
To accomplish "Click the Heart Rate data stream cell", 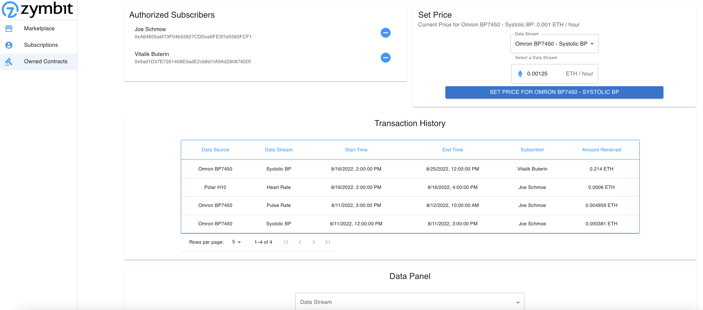I will point(279,187).
